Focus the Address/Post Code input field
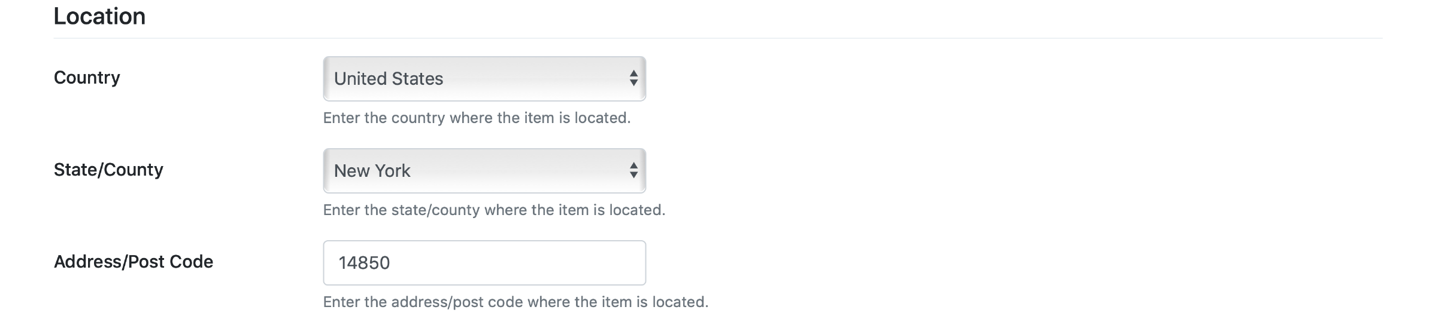Viewport: 1437px width, 319px height. 484,263
